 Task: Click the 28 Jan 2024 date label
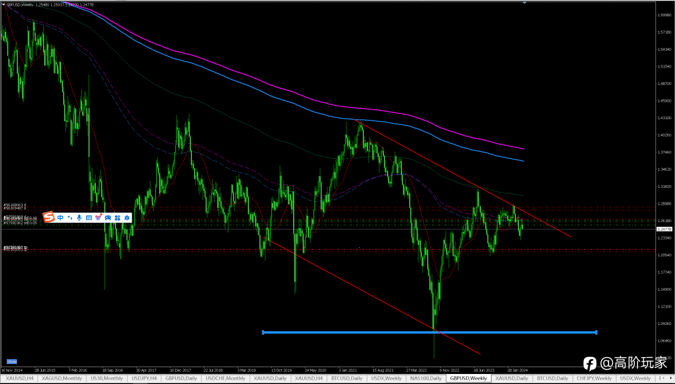[517, 370]
